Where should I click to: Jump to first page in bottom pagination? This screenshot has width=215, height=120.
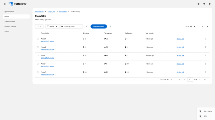click(x=179, y=79)
